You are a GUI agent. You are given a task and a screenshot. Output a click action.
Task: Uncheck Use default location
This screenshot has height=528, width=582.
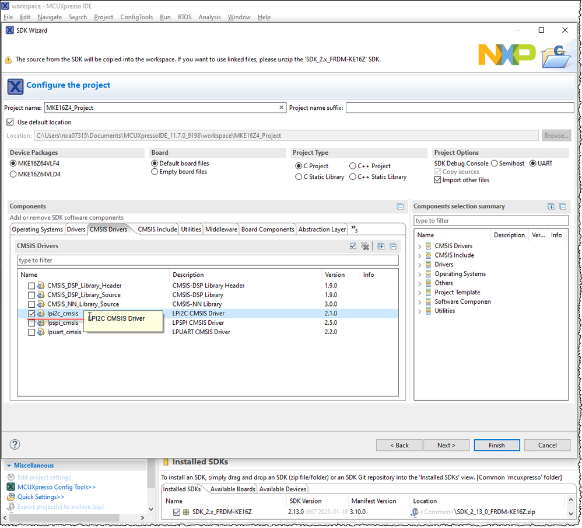(10, 121)
